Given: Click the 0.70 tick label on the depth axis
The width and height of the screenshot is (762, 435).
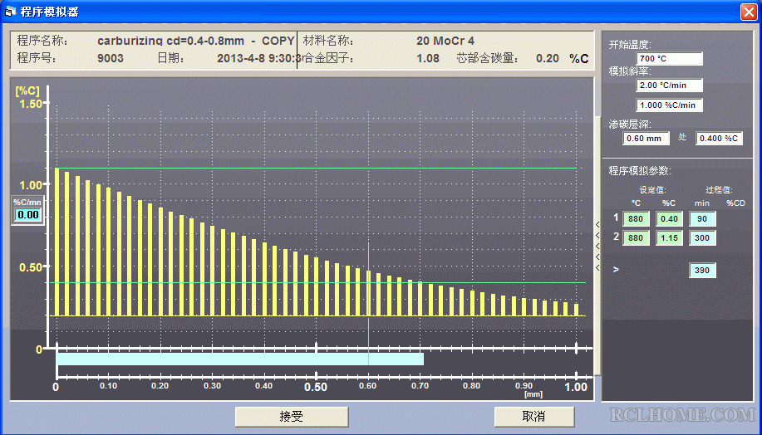Looking at the screenshot, I should point(420,386).
